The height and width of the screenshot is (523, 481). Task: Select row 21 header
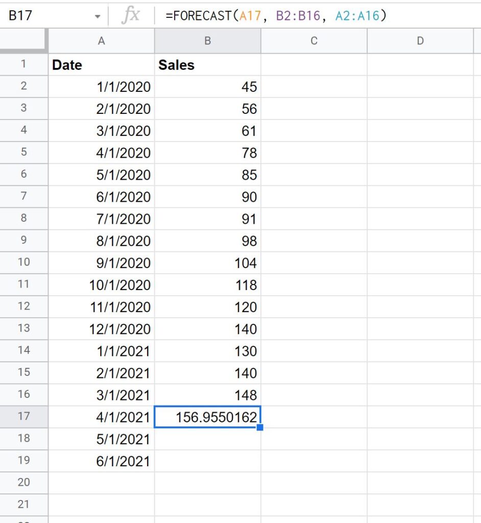pos(23,504)
